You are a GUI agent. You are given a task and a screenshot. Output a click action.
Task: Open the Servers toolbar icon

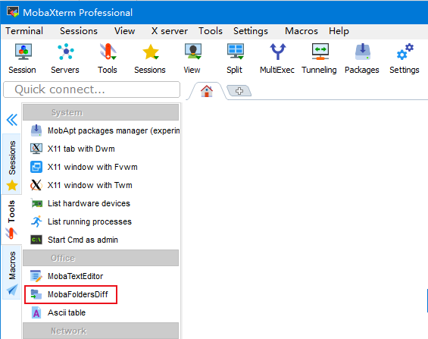click(x=65, y=52)
